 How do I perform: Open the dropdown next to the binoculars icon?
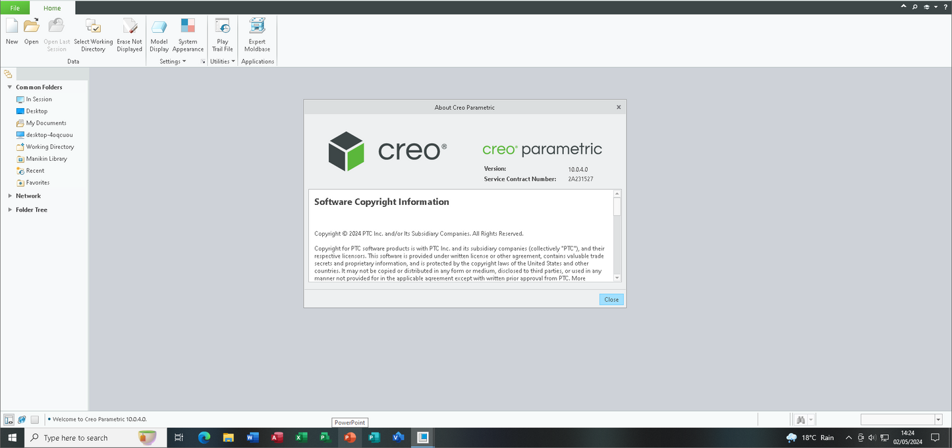tap(812, 420)
